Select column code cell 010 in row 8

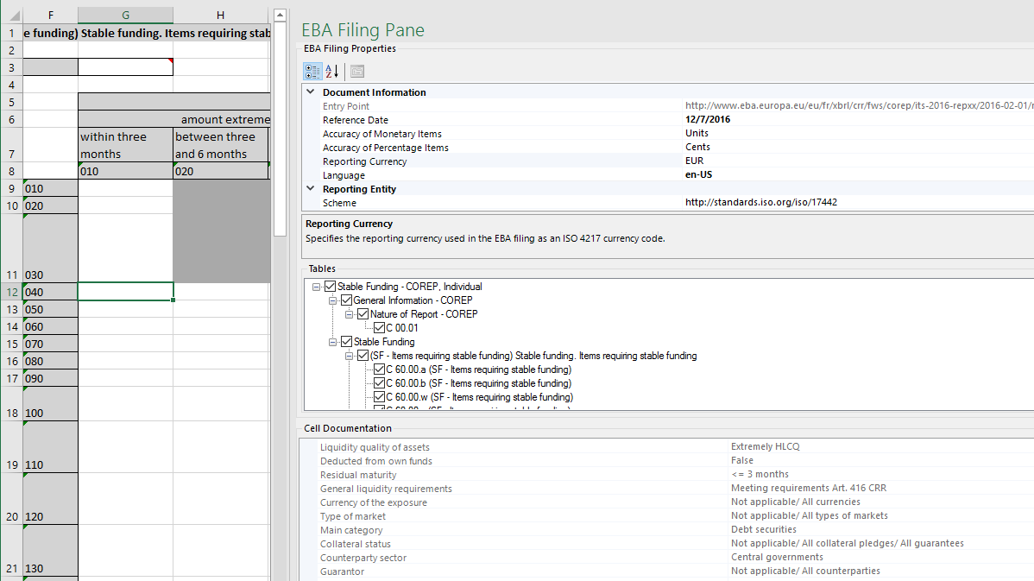(125, 171)
